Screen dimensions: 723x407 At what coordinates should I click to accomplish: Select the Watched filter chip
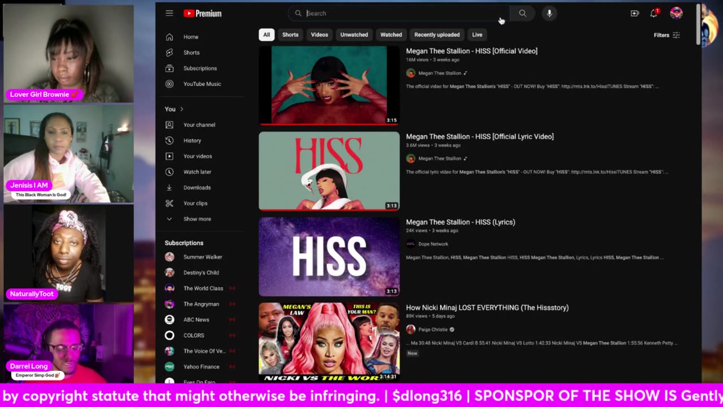pos(391,34)
